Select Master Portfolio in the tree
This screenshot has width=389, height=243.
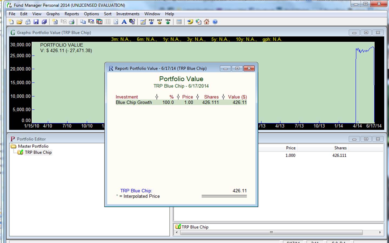(33, 146)
